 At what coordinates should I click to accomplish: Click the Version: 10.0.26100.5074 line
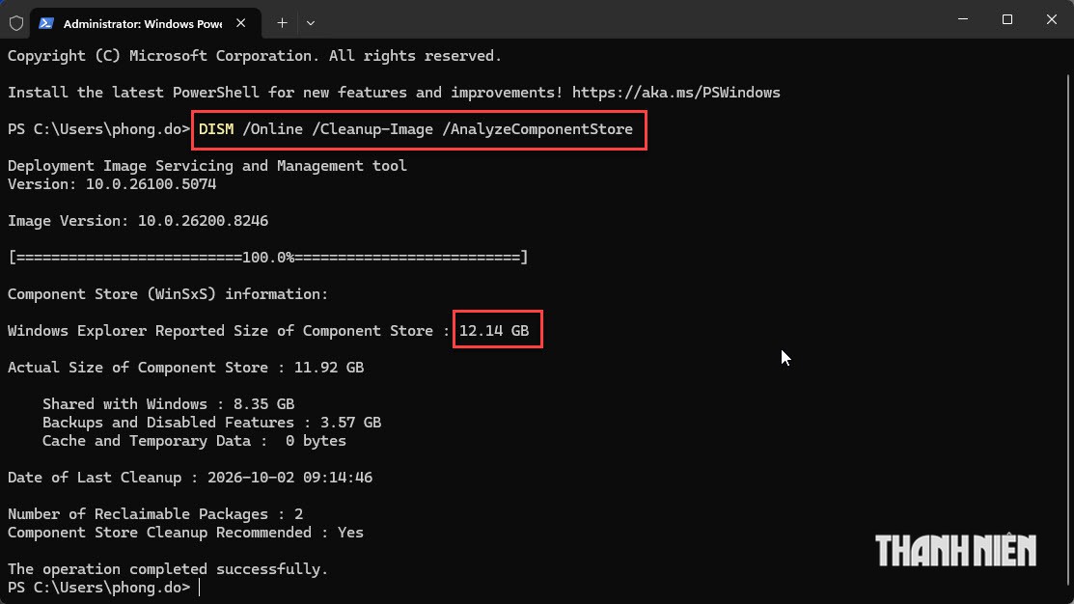tap(112, 184)
